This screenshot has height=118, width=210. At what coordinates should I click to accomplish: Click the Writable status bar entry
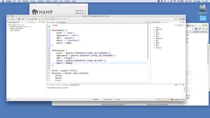point(95,100)
